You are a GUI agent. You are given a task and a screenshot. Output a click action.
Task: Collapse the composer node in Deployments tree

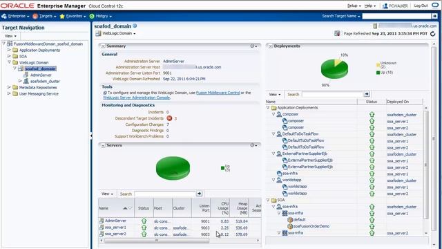coord(273,114)
